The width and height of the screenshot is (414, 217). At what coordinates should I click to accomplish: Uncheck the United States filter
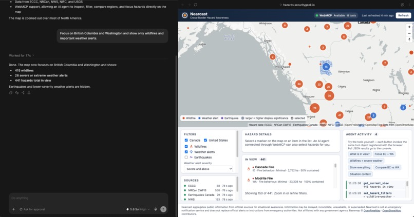click(205, 140)
